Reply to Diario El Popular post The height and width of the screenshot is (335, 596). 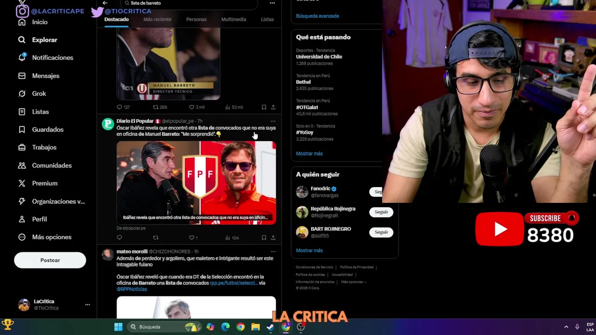(119, 238)
